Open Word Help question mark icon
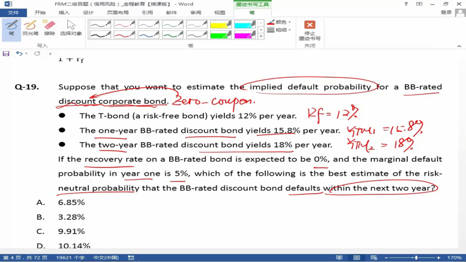The height and width of the screenshot is (262, 466). 406,4
